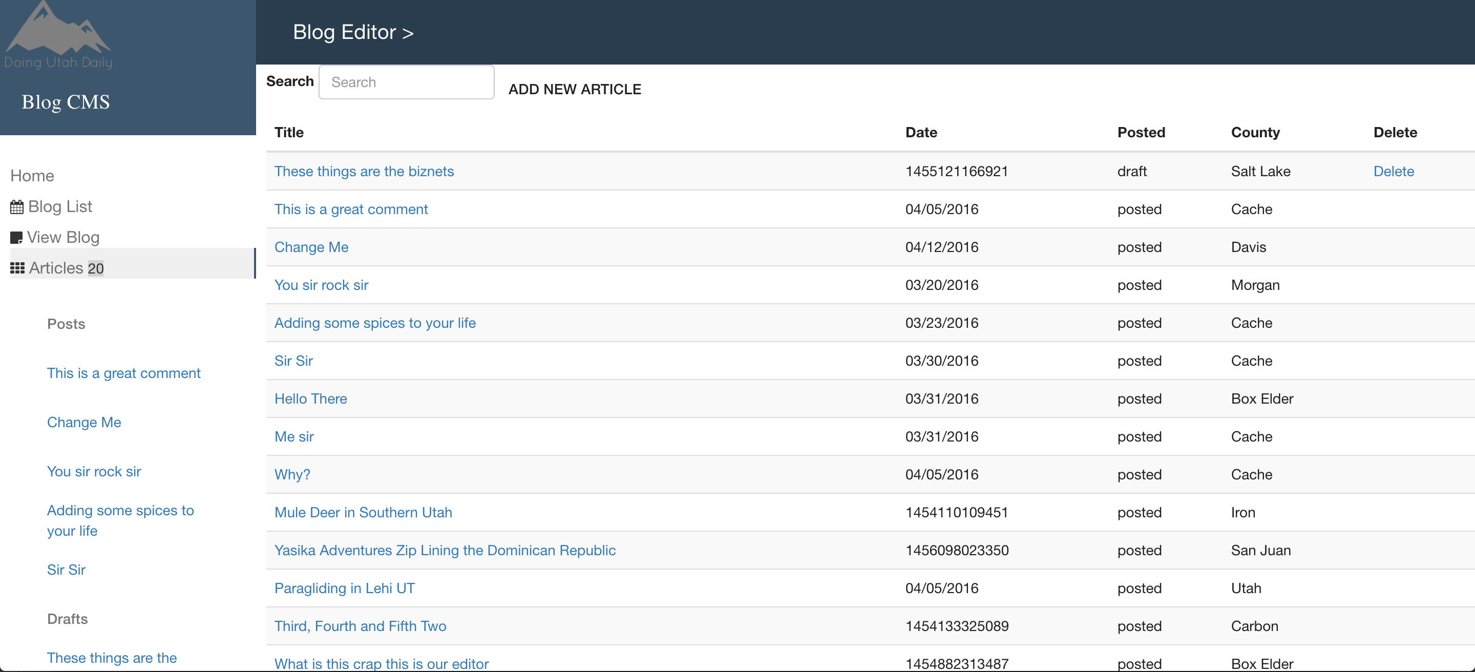Open 'These things are the biznets' in table
The height and width of the screenshot is (672, 1475).
pyautogui.click(x=364, y=171)
